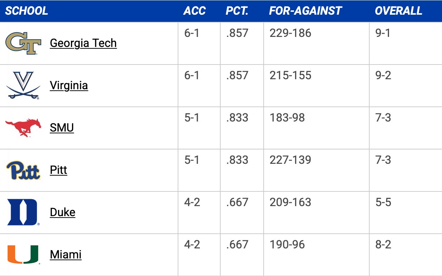Click the Duke blue D logo
The width and height of the screenshot is (442, 276).
[23, 212]
